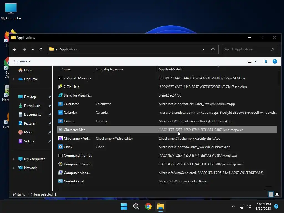
Task: Select the Component Services icon
Action: coord(60,164)
